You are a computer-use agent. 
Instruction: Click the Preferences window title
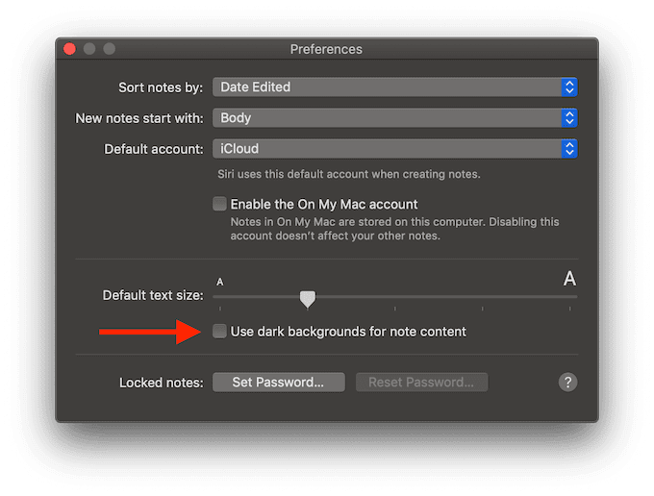click(x=326, y=49)
